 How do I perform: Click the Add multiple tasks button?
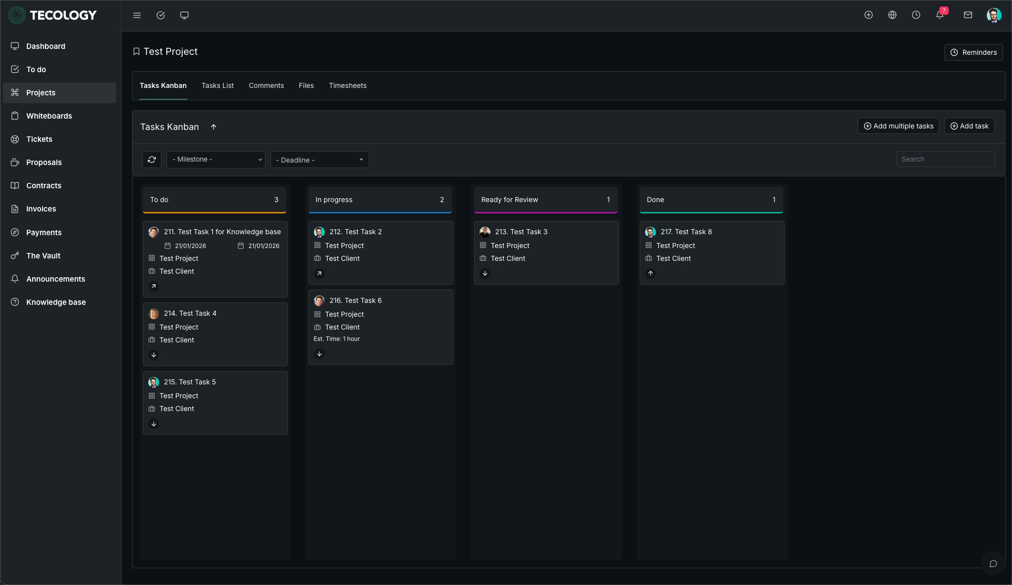tap(898, 126)
